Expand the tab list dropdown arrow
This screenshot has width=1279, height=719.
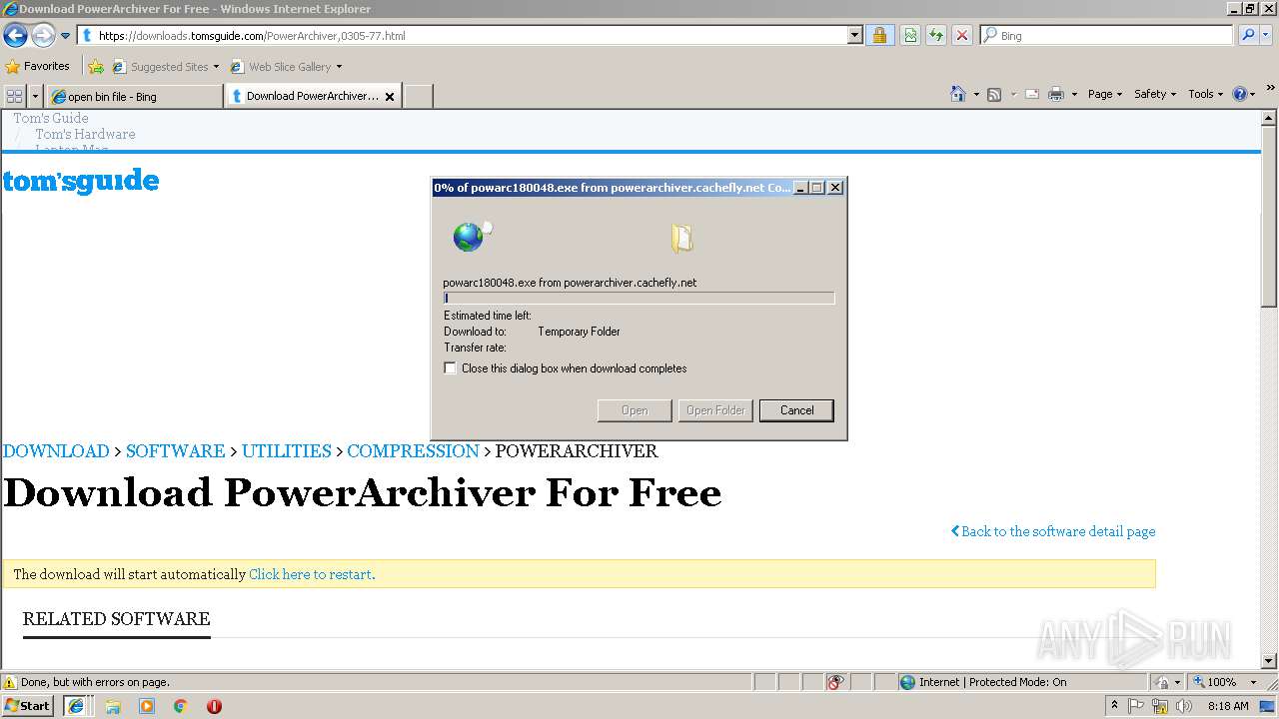click(36, 96)
